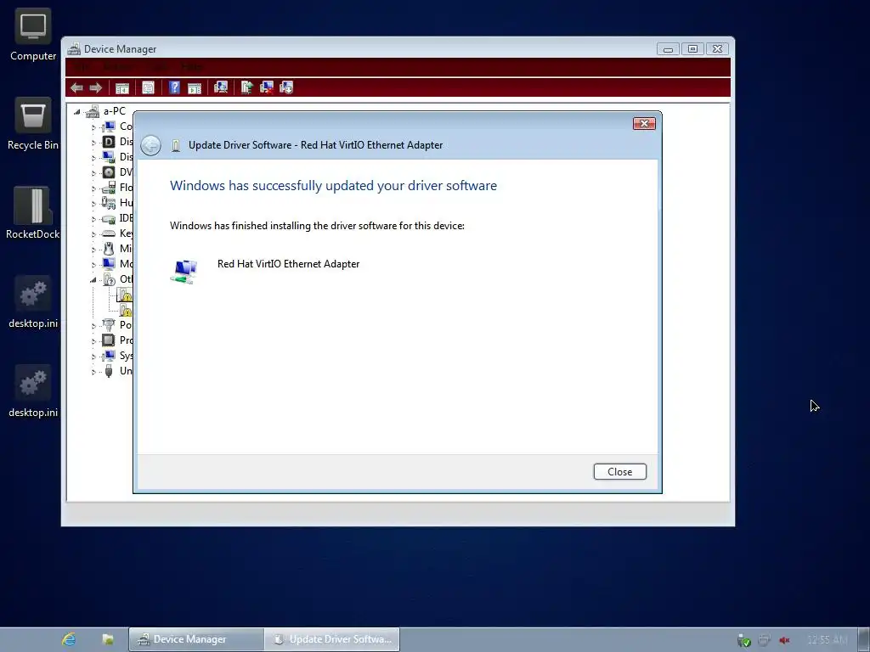Switch to Device Manager taskbar button
The height and width of the screenshot is (652, 870).
click(196, 639)
